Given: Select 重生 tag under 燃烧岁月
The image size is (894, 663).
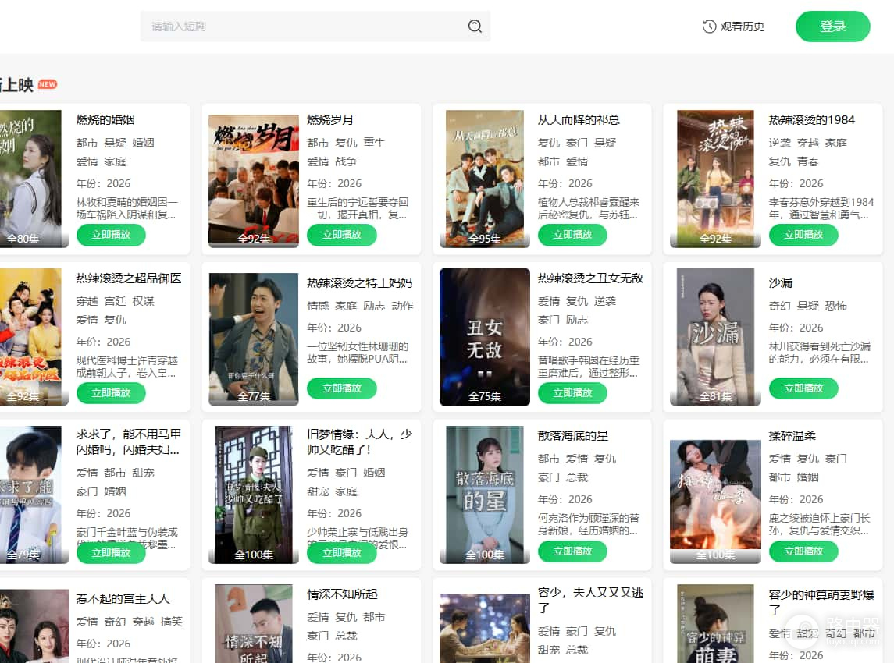Looking at the screenshot, I should coord(374,143).
